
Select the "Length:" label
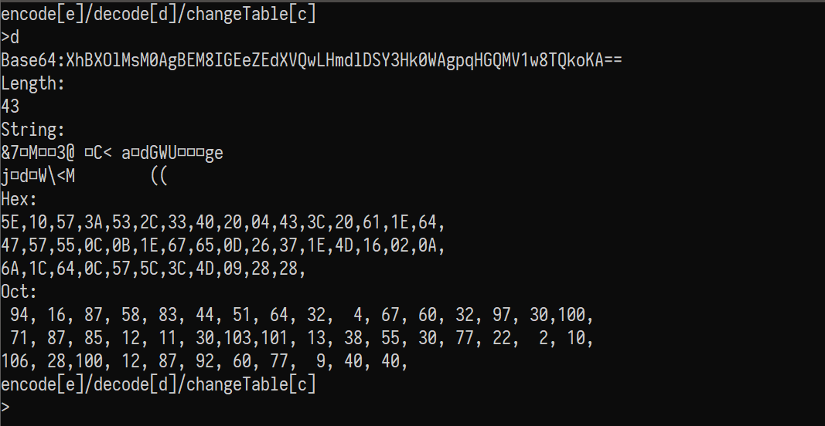click(33, 83)
